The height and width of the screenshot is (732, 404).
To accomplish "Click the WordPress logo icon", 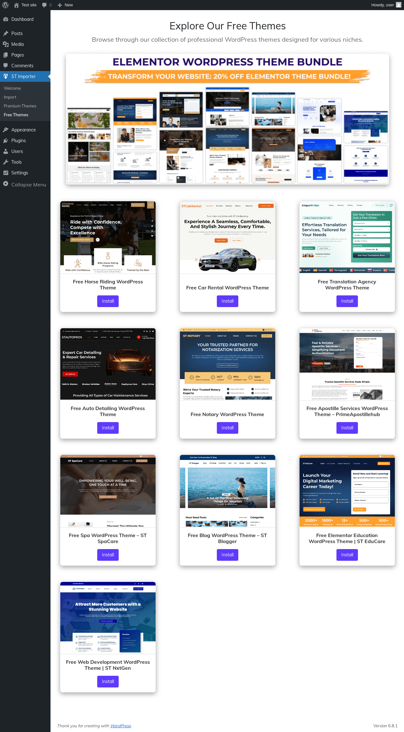I will click(x=5, y=5).
